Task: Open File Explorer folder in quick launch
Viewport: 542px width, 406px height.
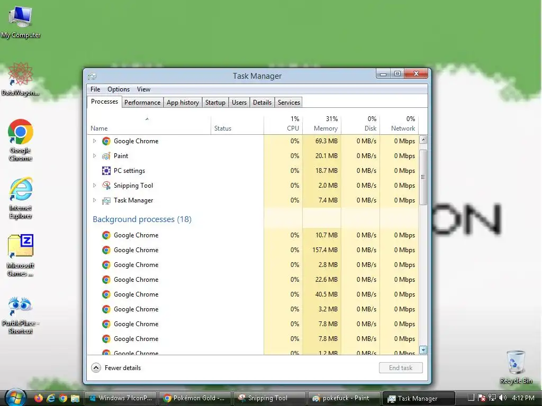Action: tap(75, 398)
